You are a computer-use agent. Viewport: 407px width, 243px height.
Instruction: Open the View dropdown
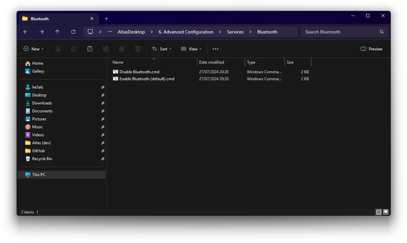tap(191, 49)
